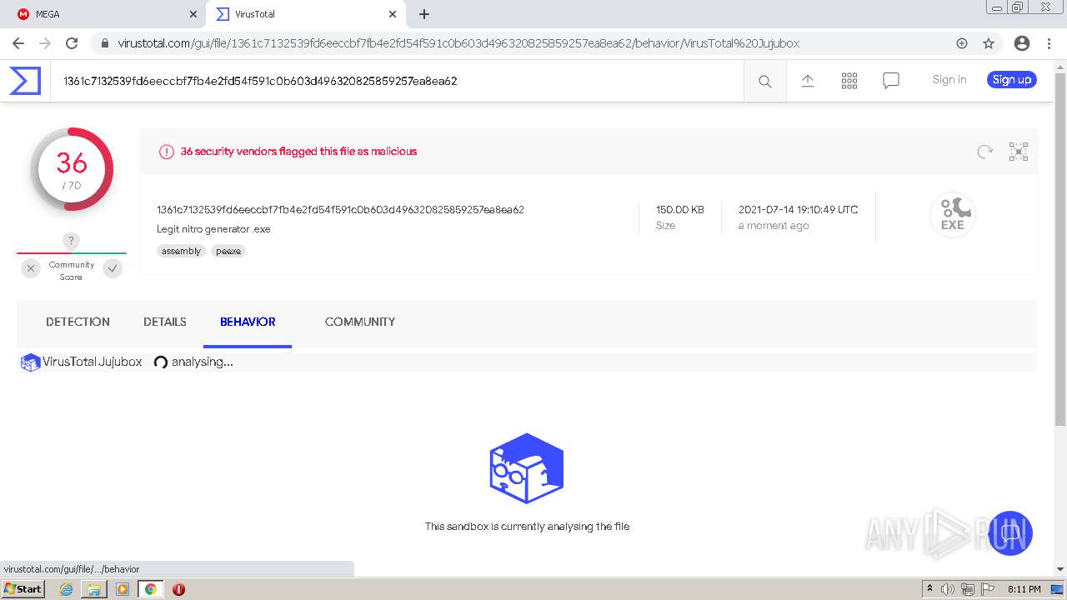
Task: Open the COMMUNITY tab
Action: click(x=360, y=322)
